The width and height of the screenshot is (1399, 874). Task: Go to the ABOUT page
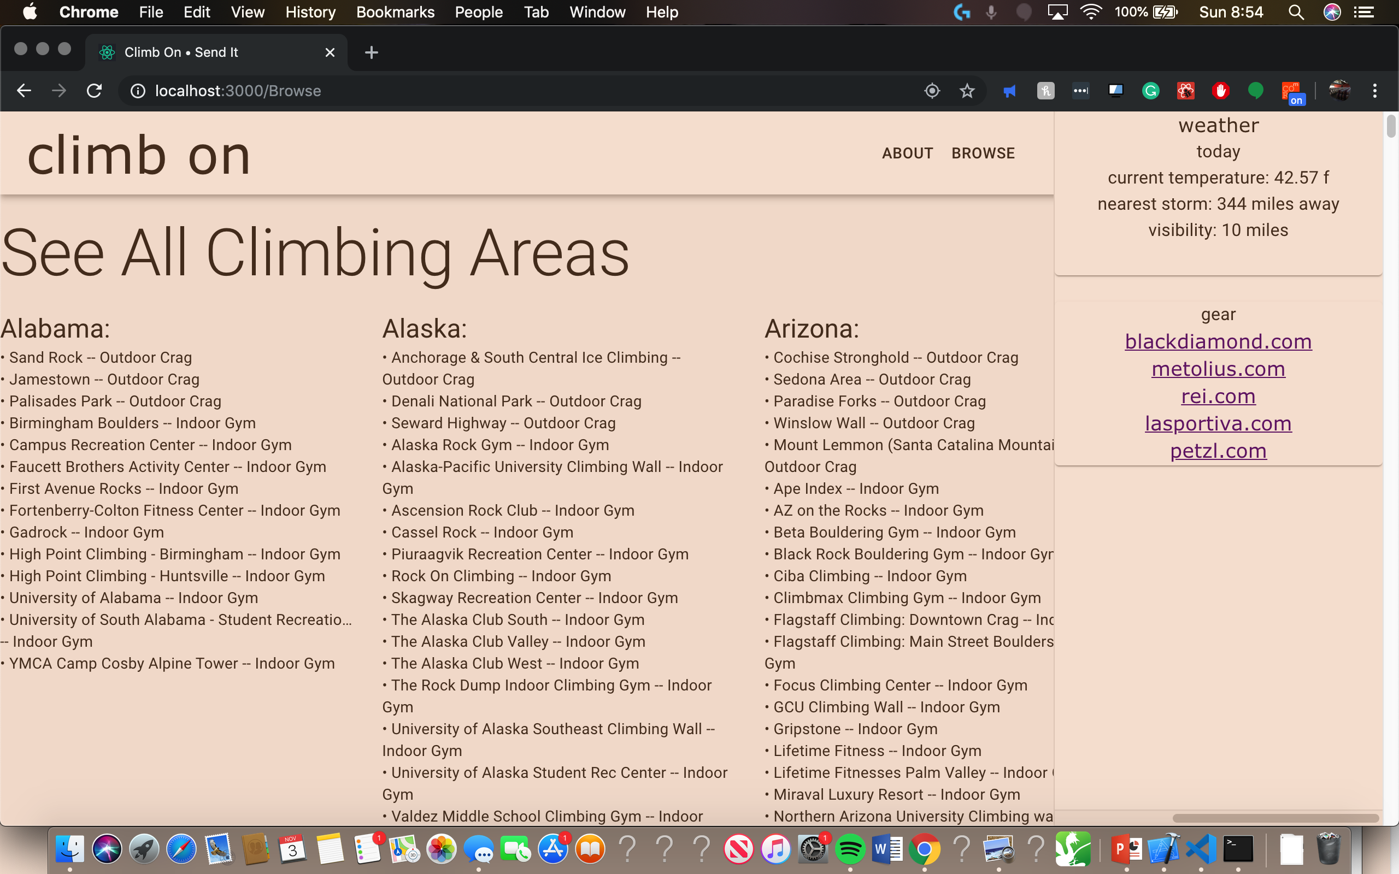tap(907, 153)
